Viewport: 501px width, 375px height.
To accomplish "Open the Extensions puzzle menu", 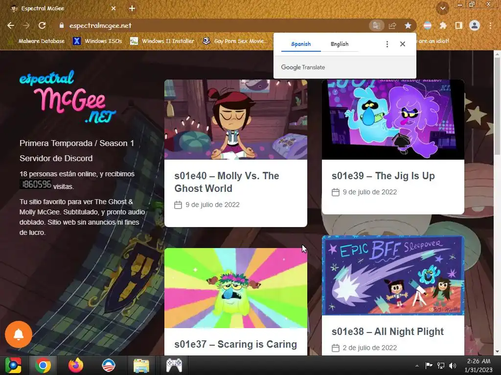I will tap(443, 25).
